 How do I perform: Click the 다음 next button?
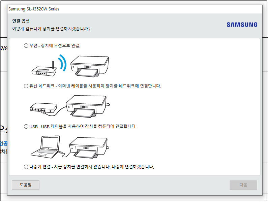243,185
